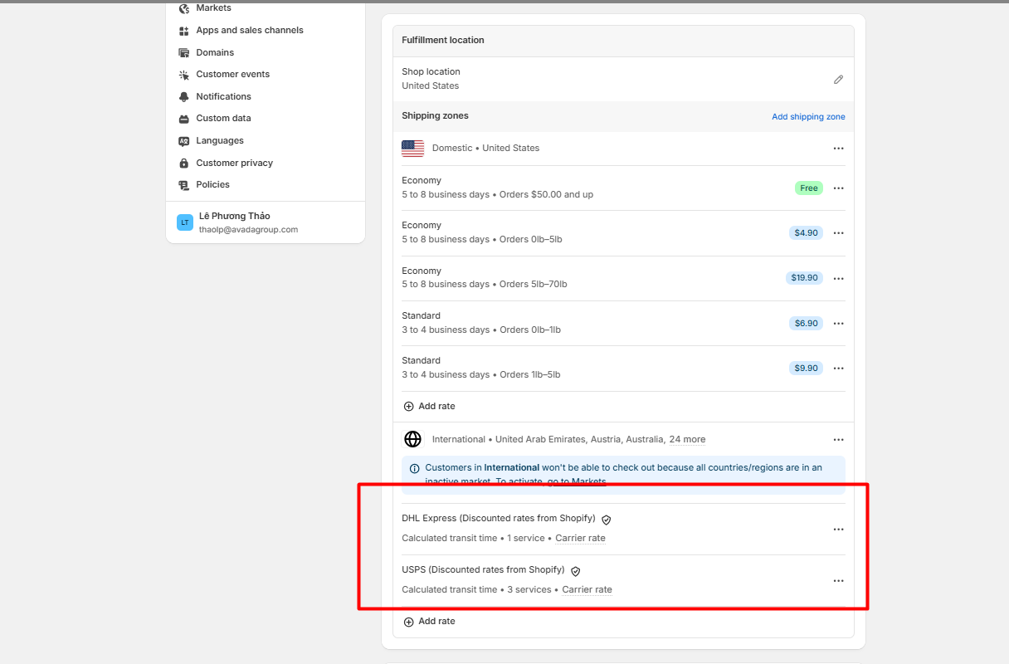
Task: Click the Add shipping zone link
Action: 808,117
